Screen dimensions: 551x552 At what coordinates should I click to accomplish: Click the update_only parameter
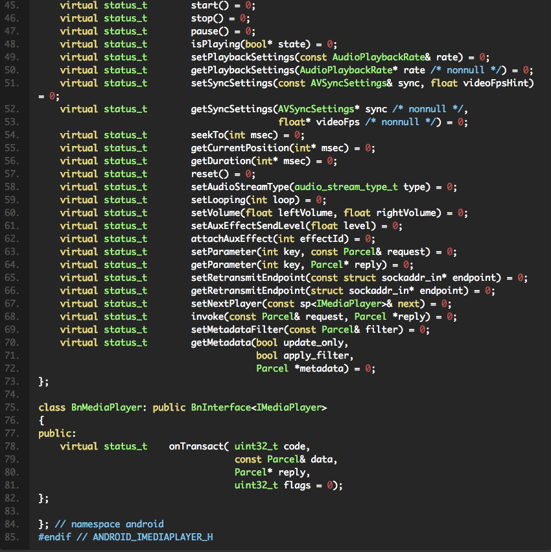tap(314, 343)
